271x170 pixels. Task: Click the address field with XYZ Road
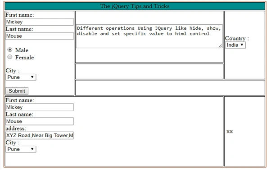[x=40, y=135]
